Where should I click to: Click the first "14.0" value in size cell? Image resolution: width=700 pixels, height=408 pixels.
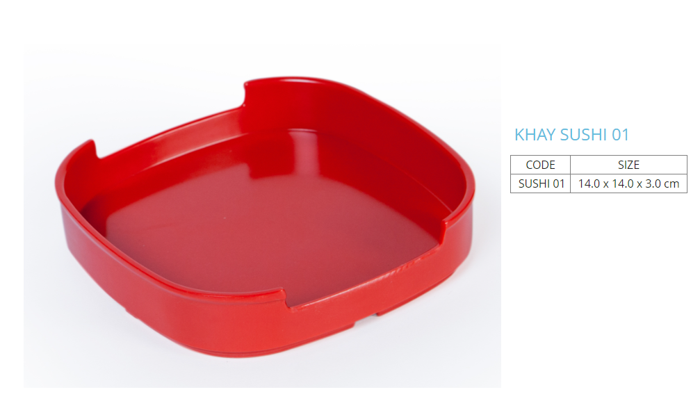(589, 183)
